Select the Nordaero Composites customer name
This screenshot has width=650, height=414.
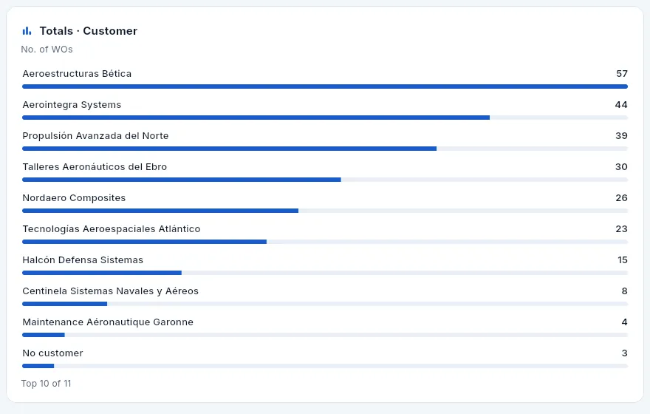[x=74, y=198]
